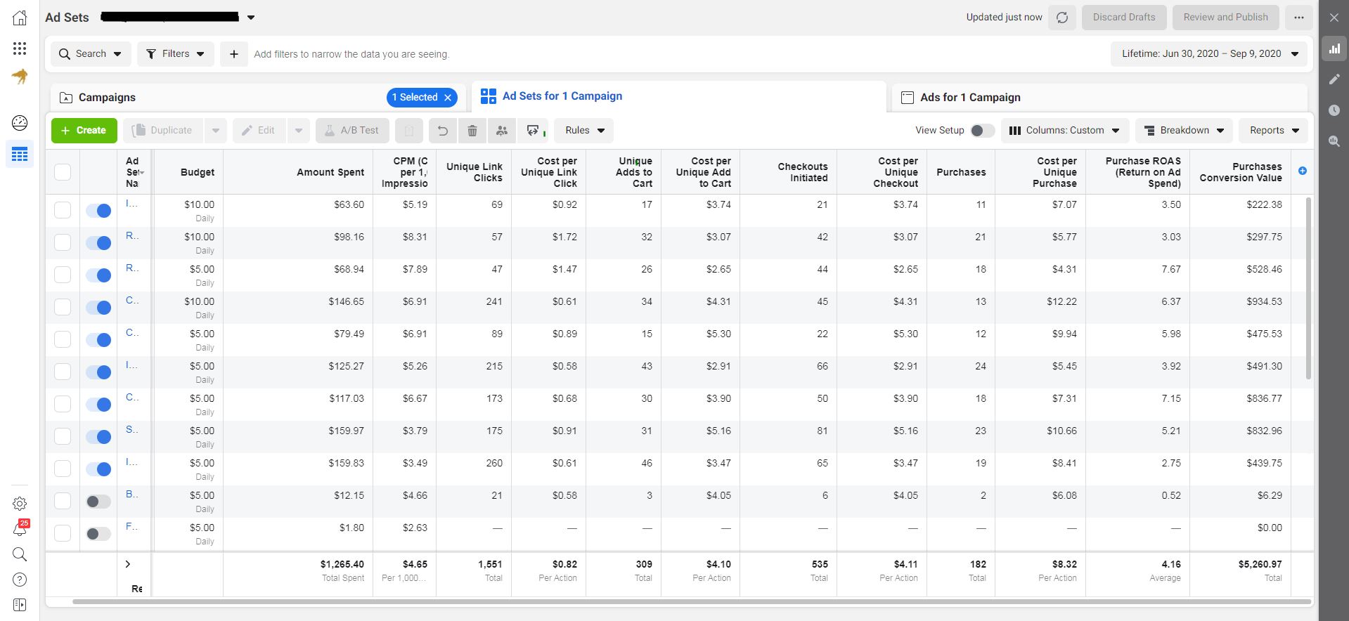Click the Review and Publish button
This screenshot has height=621, width=1349.
click(1226, 18)
